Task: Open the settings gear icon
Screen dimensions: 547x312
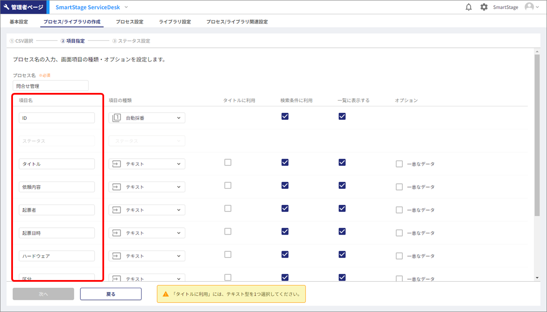Action: 484,7
